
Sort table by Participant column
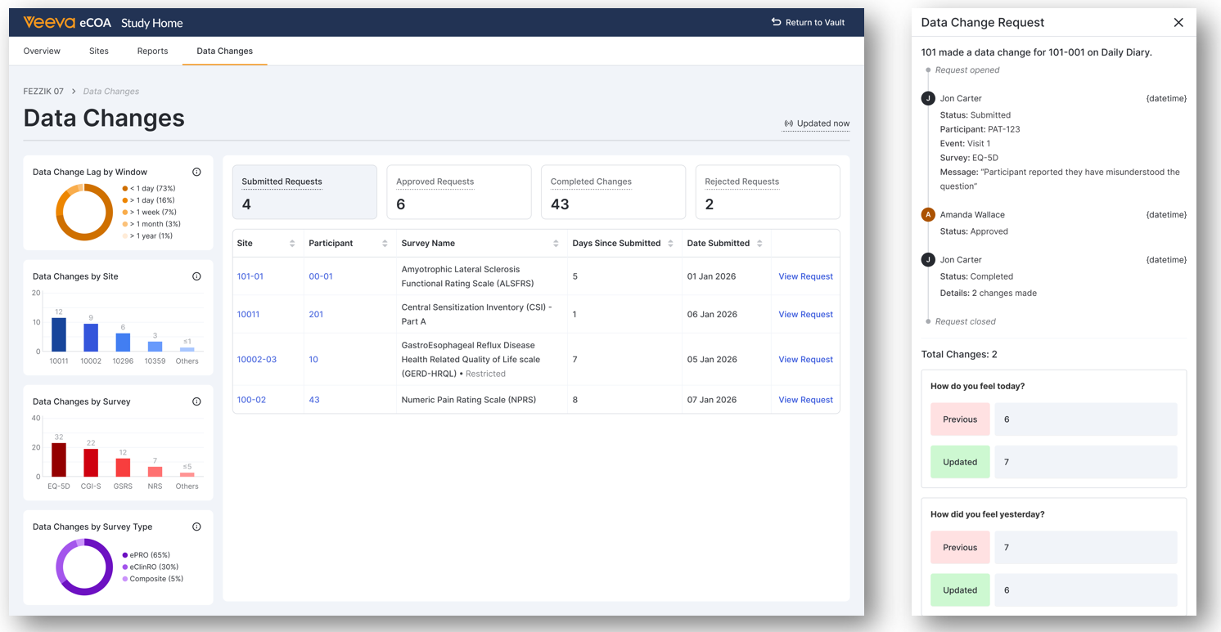click(385, 244)
